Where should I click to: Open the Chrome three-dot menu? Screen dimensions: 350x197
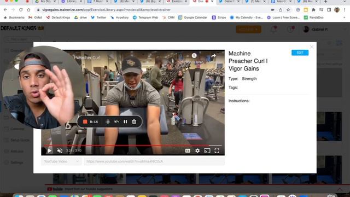(x=345, y=10)
